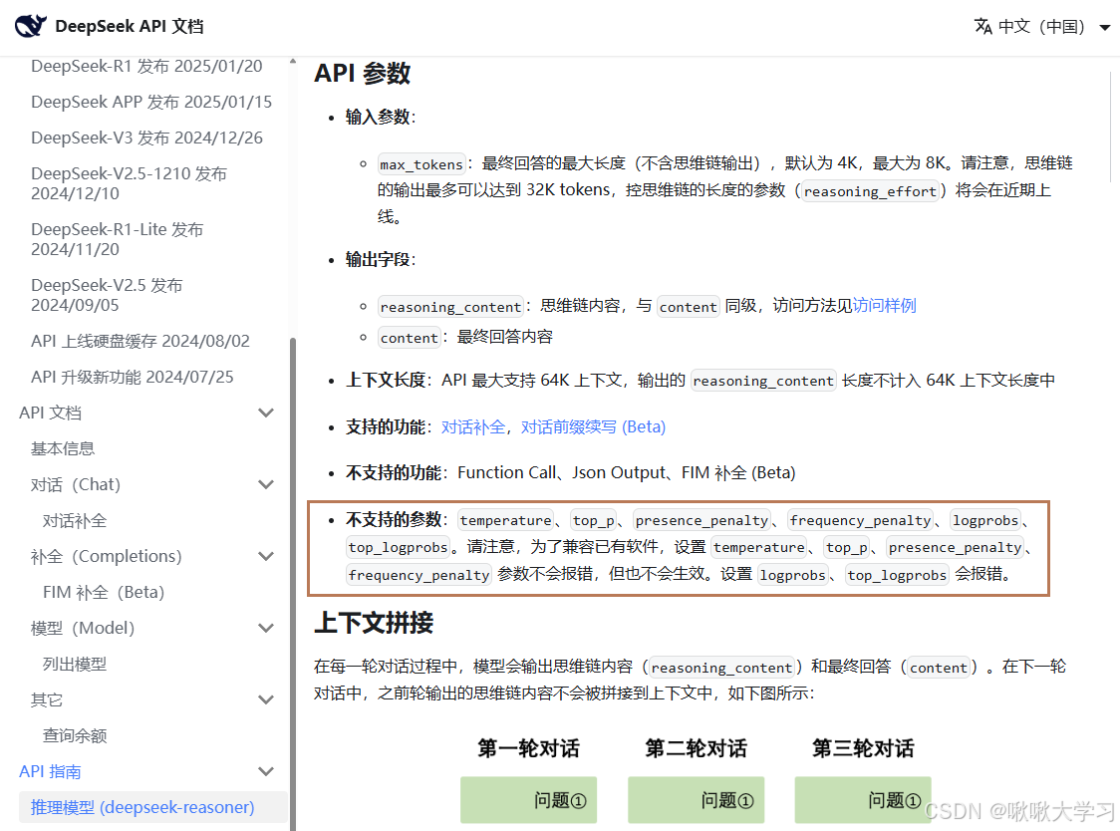The image size is (1120, 831).
Task: Open the FIM 补全（Beta）sidebar page
Action: pyautogui.click(x=104, y=592)
